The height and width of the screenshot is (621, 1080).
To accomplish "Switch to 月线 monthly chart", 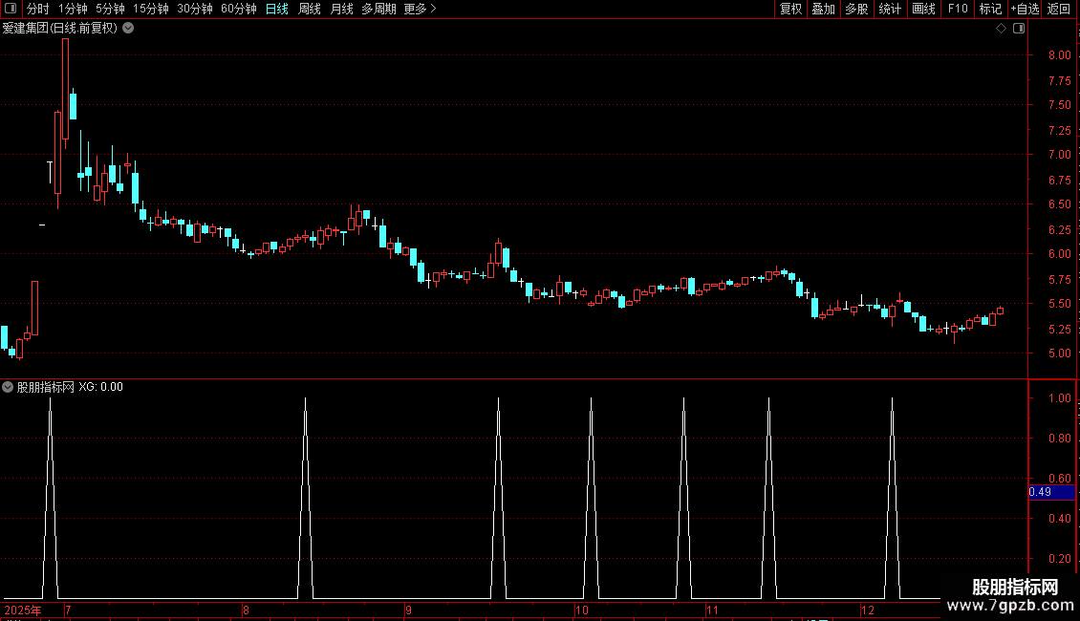I will click(x=341, y=9).
